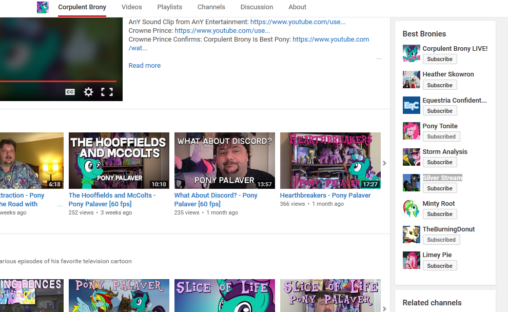Play the What About Discord thumbnail
Viewport: 508px width, 312px height.
(x=225, y=161)
